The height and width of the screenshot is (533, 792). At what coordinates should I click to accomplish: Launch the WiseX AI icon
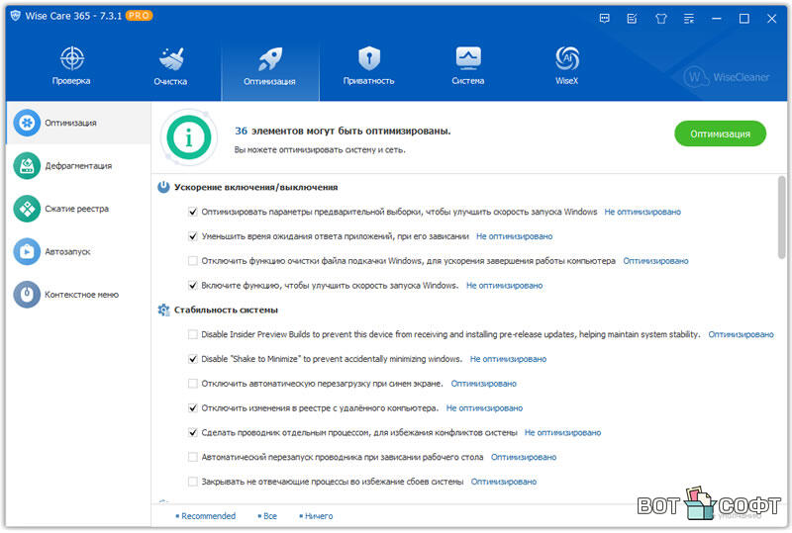pyautogui.click(x=567, y=58)
